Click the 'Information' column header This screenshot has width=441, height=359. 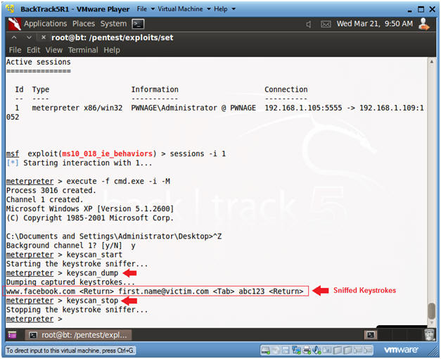click(155, 89)
